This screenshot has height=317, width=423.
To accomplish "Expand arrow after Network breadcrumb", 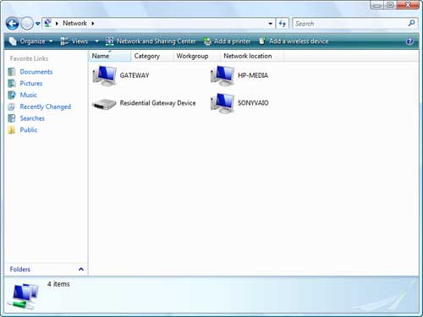I will 93,24.
